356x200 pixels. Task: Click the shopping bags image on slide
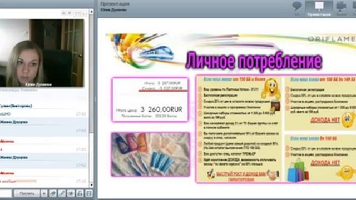(x=298, y=170)
